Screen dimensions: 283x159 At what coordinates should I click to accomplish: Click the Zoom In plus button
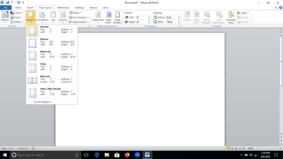[280, 148]
